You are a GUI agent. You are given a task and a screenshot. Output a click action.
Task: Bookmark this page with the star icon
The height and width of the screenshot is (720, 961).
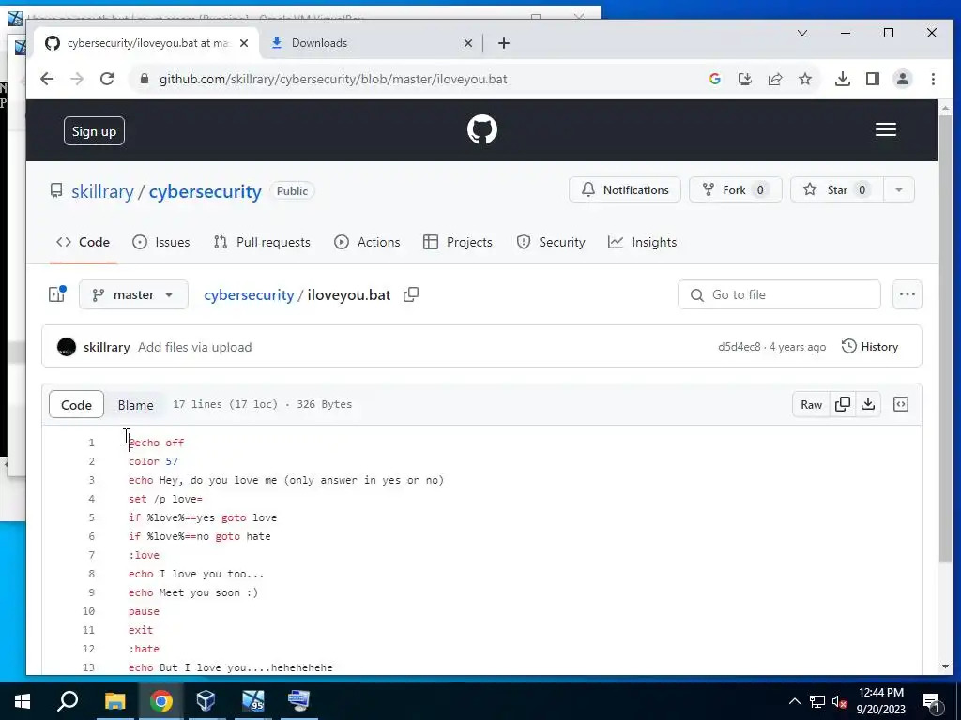pyautogui.click(x=804, y=79)
